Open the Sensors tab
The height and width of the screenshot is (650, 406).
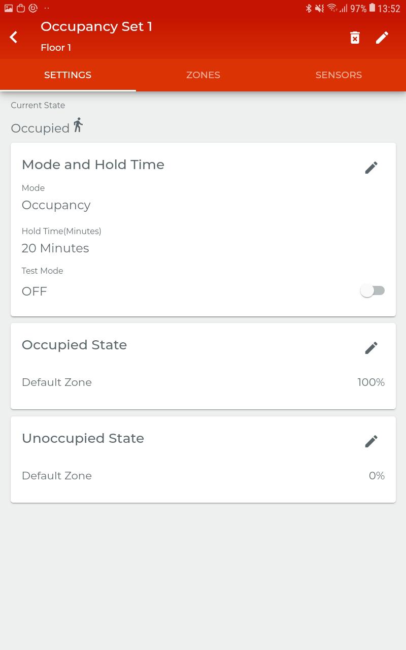click(x=339, y=75)
